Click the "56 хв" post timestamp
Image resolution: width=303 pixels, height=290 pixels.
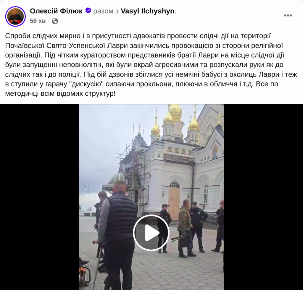click(38, 21)
